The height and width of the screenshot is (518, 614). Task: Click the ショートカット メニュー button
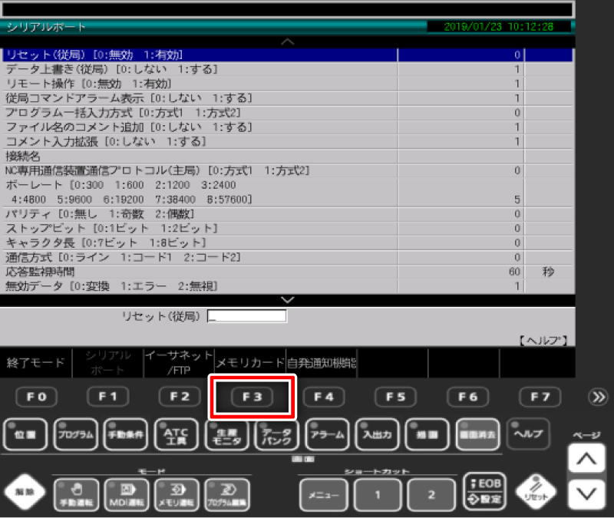323,495
